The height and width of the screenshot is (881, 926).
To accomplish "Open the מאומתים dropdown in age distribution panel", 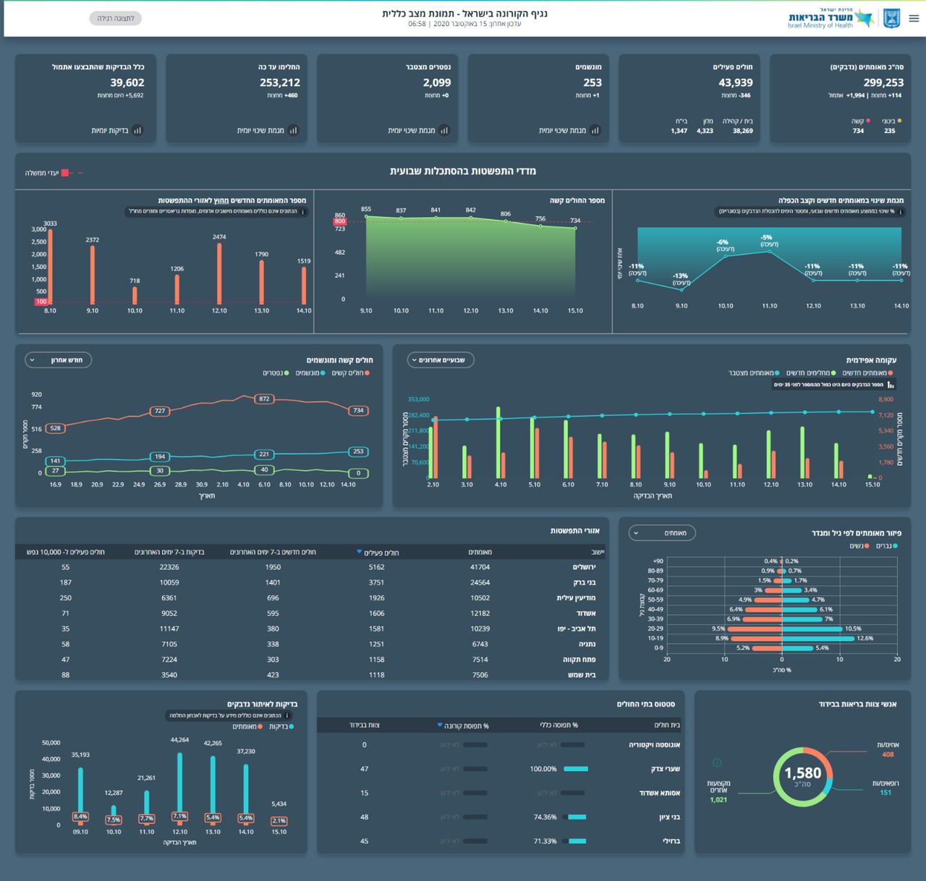I will coord(662,533).
